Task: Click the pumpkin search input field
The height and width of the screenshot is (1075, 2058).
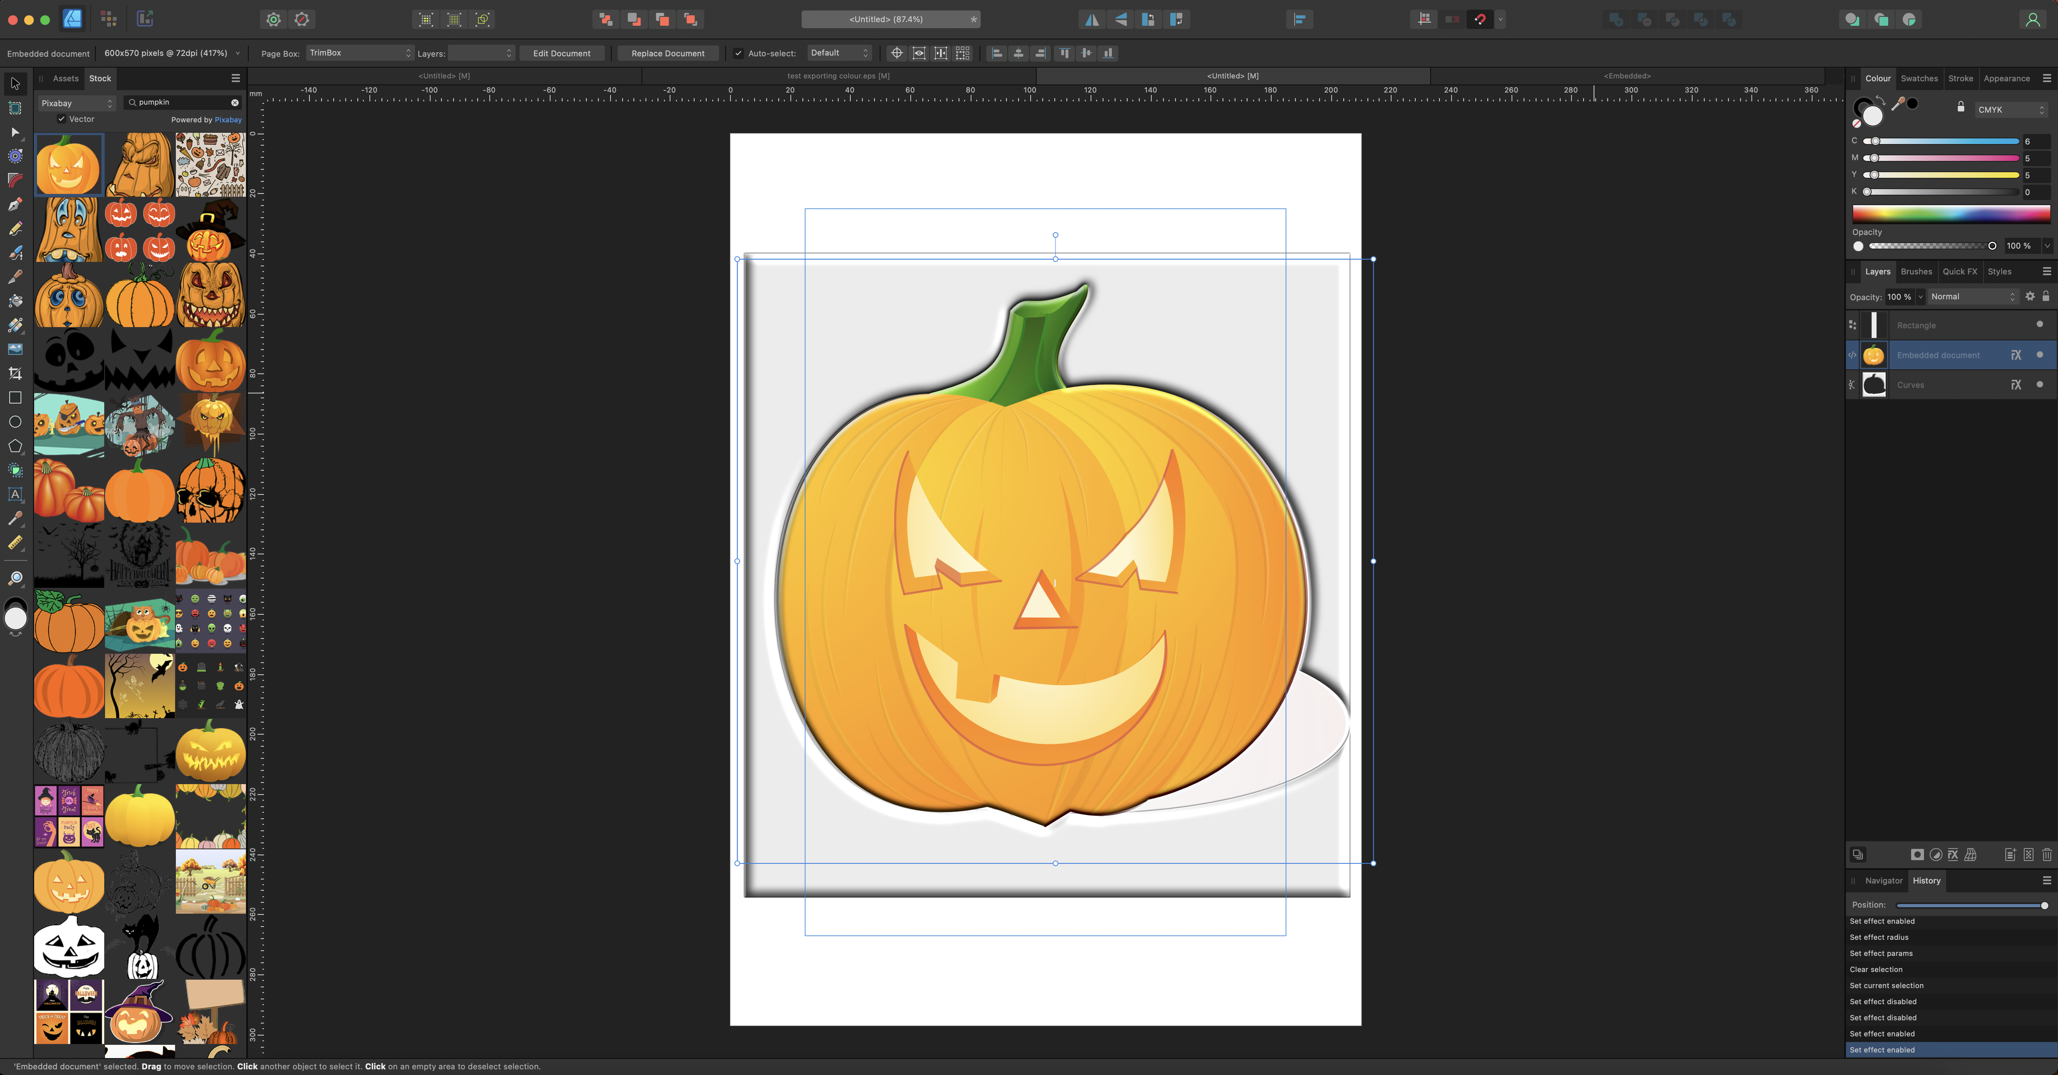Action: pyautogui.click(x=183, y=102)
